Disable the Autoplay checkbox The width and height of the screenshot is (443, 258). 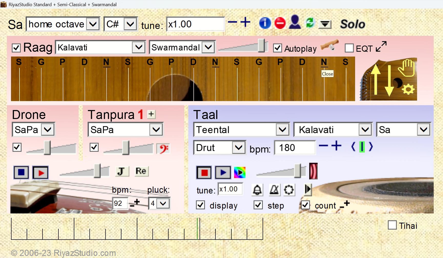coord(277,48)
